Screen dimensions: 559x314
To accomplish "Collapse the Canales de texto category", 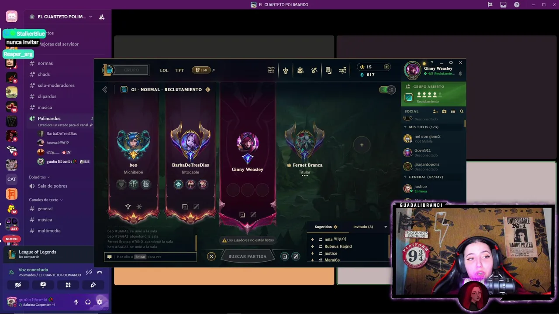I will pyautogui.click(x=46, y=200).
